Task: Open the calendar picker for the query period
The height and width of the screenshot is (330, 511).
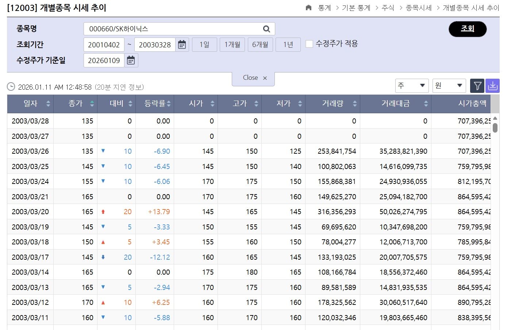Action: (182, 45)
